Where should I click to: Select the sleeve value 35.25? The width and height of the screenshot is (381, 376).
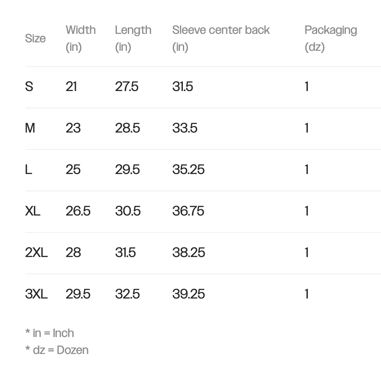pyautogui.click(x=188, y=170)
